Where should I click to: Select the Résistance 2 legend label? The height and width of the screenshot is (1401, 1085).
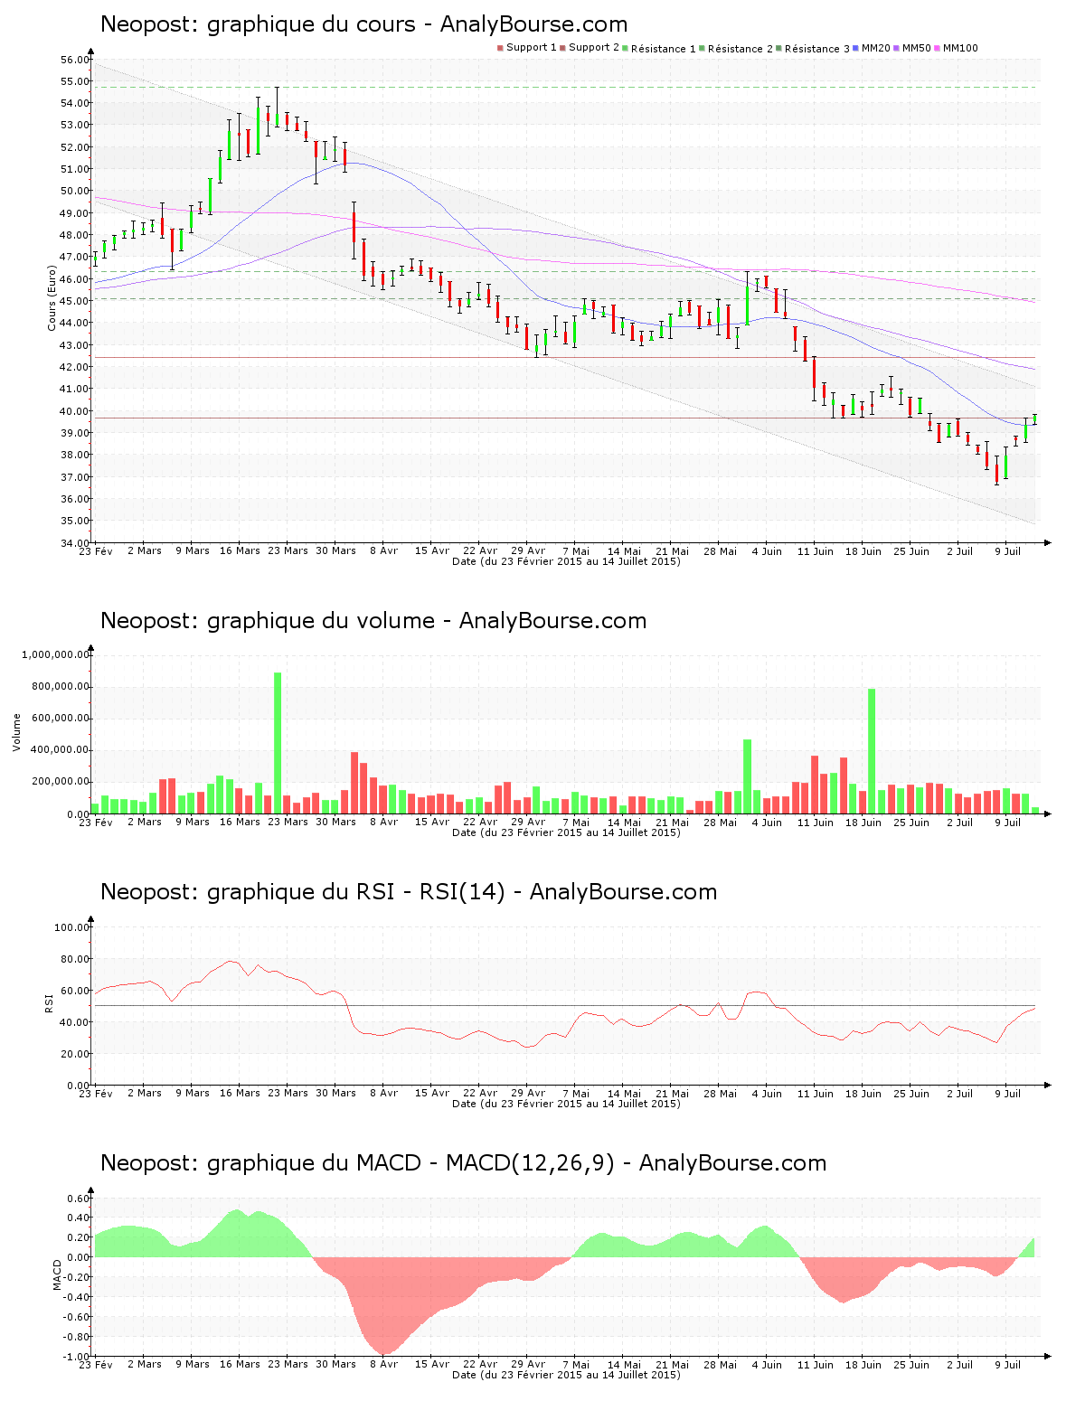(741, 49)
